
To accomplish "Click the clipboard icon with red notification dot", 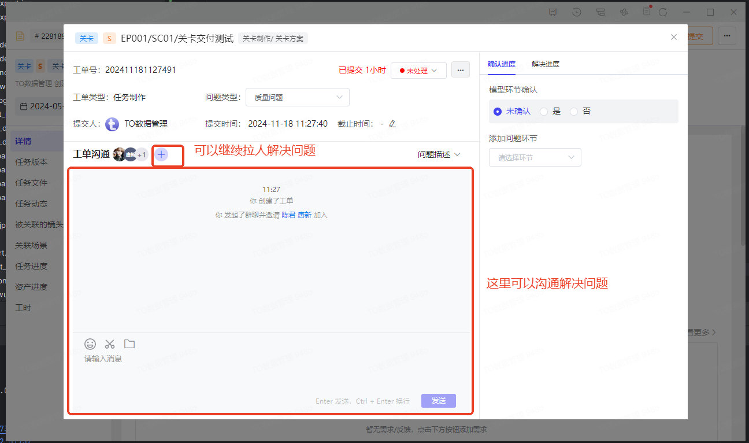I will (x=647, y=12).
